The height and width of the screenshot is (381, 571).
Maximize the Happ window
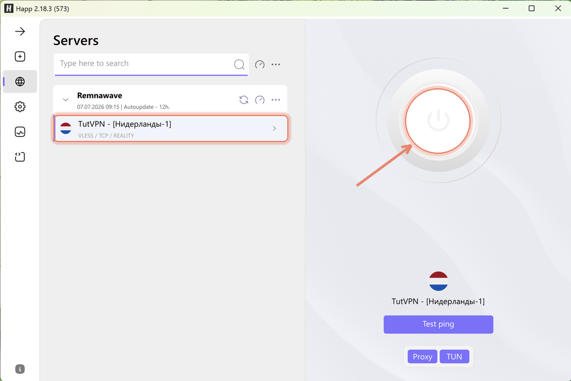pyautogui.click(x=532, y=8)
